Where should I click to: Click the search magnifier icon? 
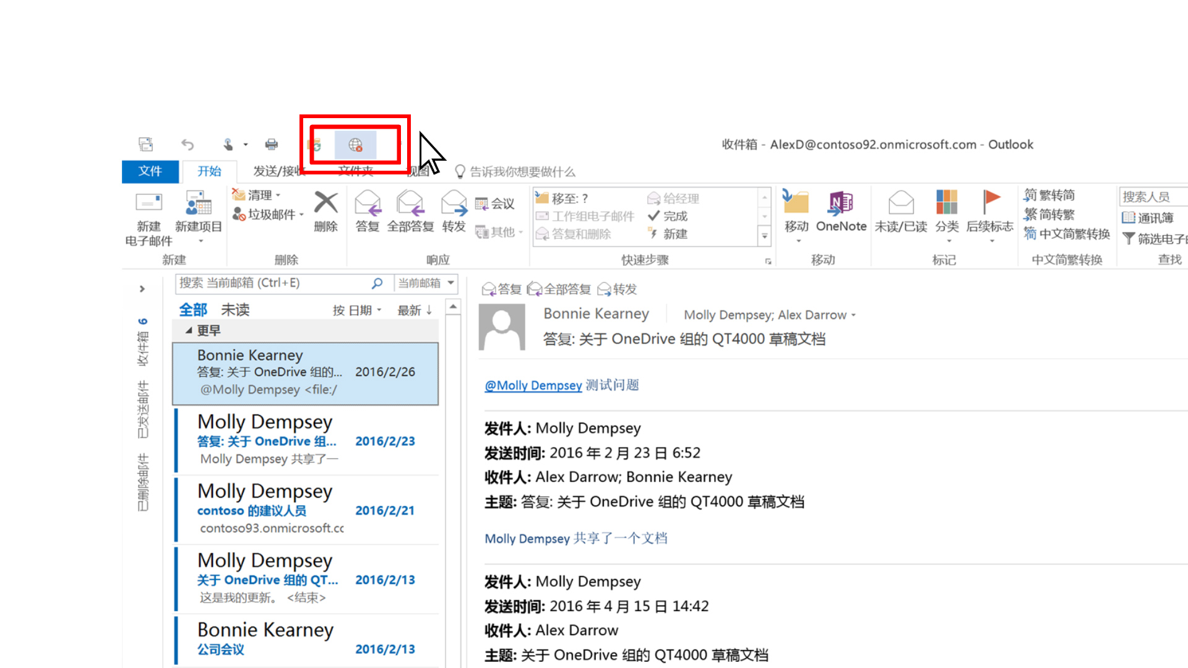(377, 283)
